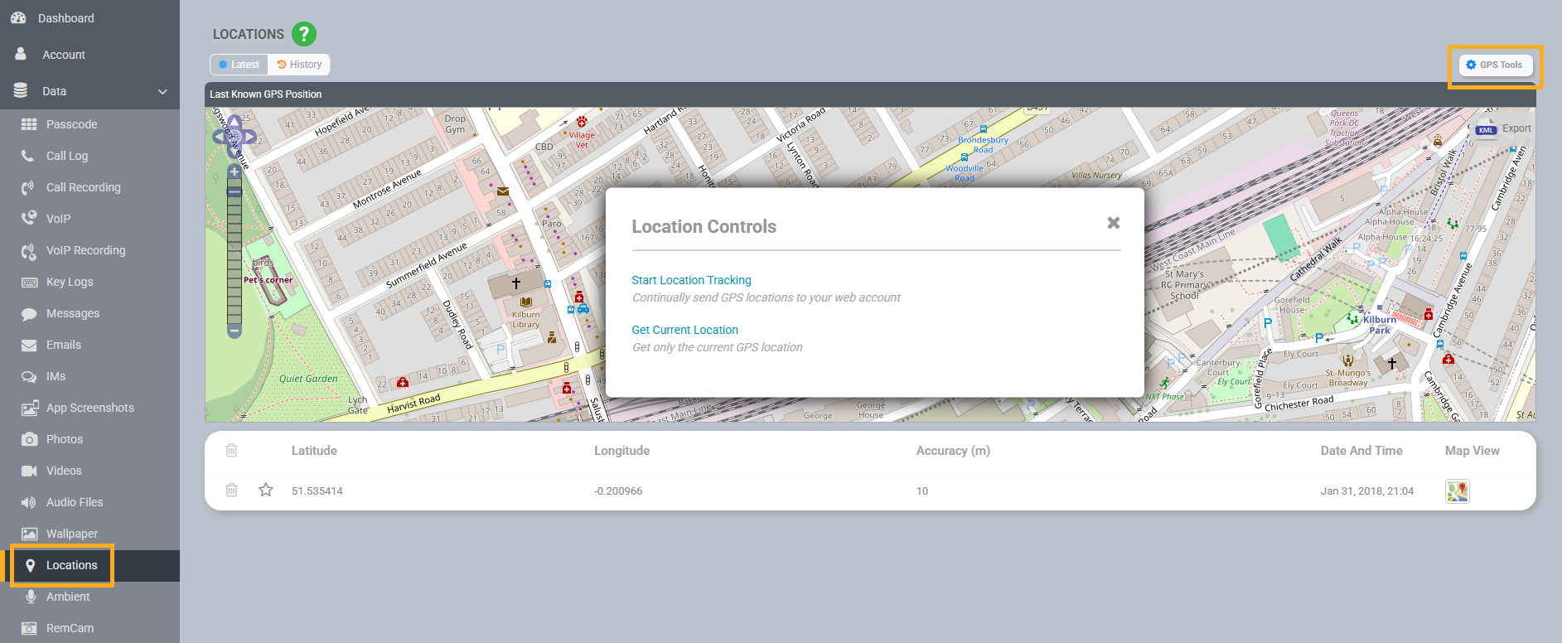Open Call Log in the sidebar
Screen dimensions: 1562x643
66,156
